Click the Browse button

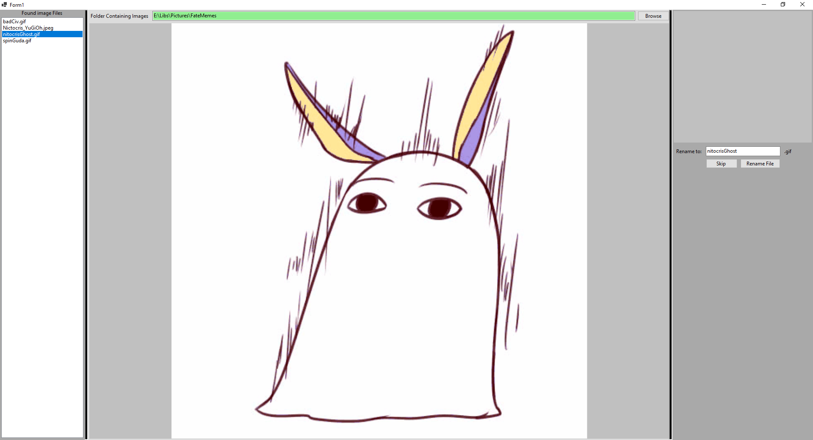[653, 16]
